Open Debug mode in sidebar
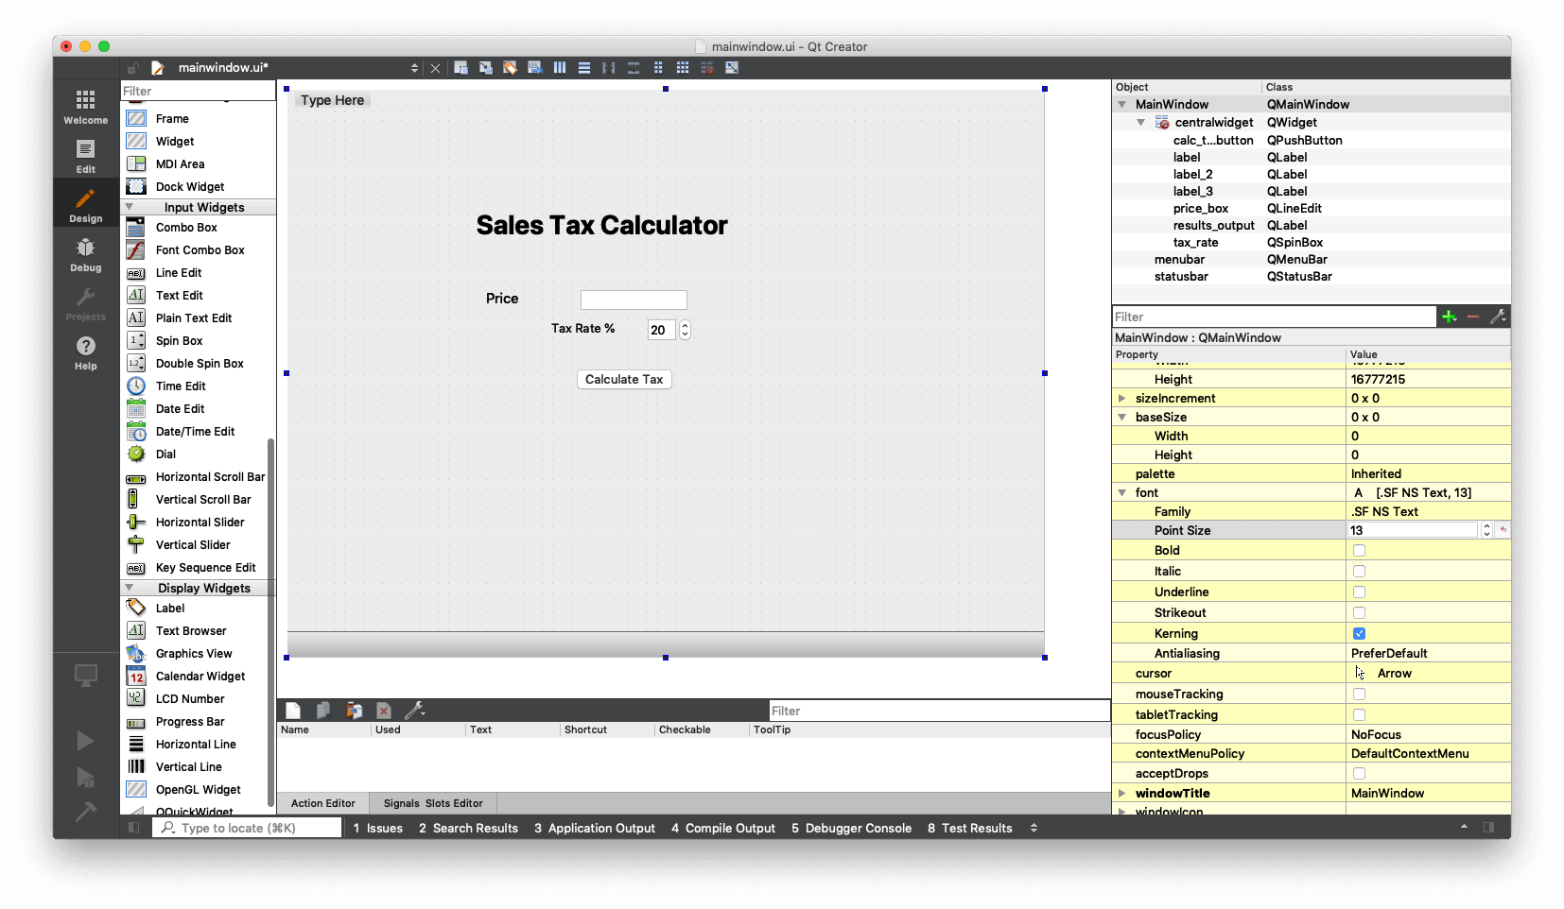Image resolution: width=1564 pixels, height=909 pixels. coord(85,254)
